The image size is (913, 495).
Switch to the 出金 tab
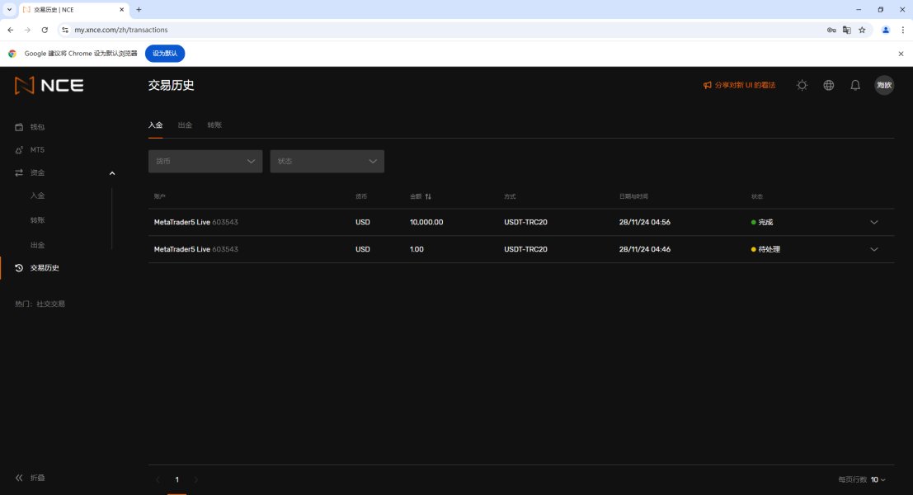point(185,125)
